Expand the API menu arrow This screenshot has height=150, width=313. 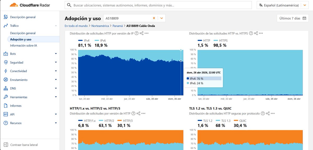(x=56, y=114)
